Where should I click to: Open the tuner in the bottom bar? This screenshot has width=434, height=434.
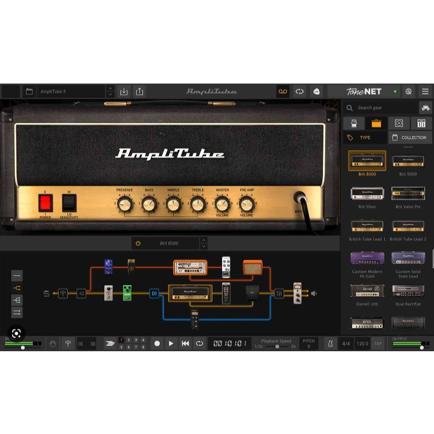click(x=68, y=343)
